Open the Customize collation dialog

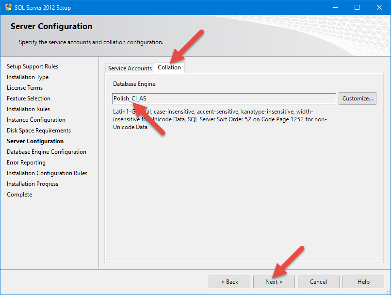(358, 98)
